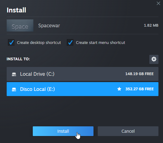Close the Install dialog with X

(158, 3)
